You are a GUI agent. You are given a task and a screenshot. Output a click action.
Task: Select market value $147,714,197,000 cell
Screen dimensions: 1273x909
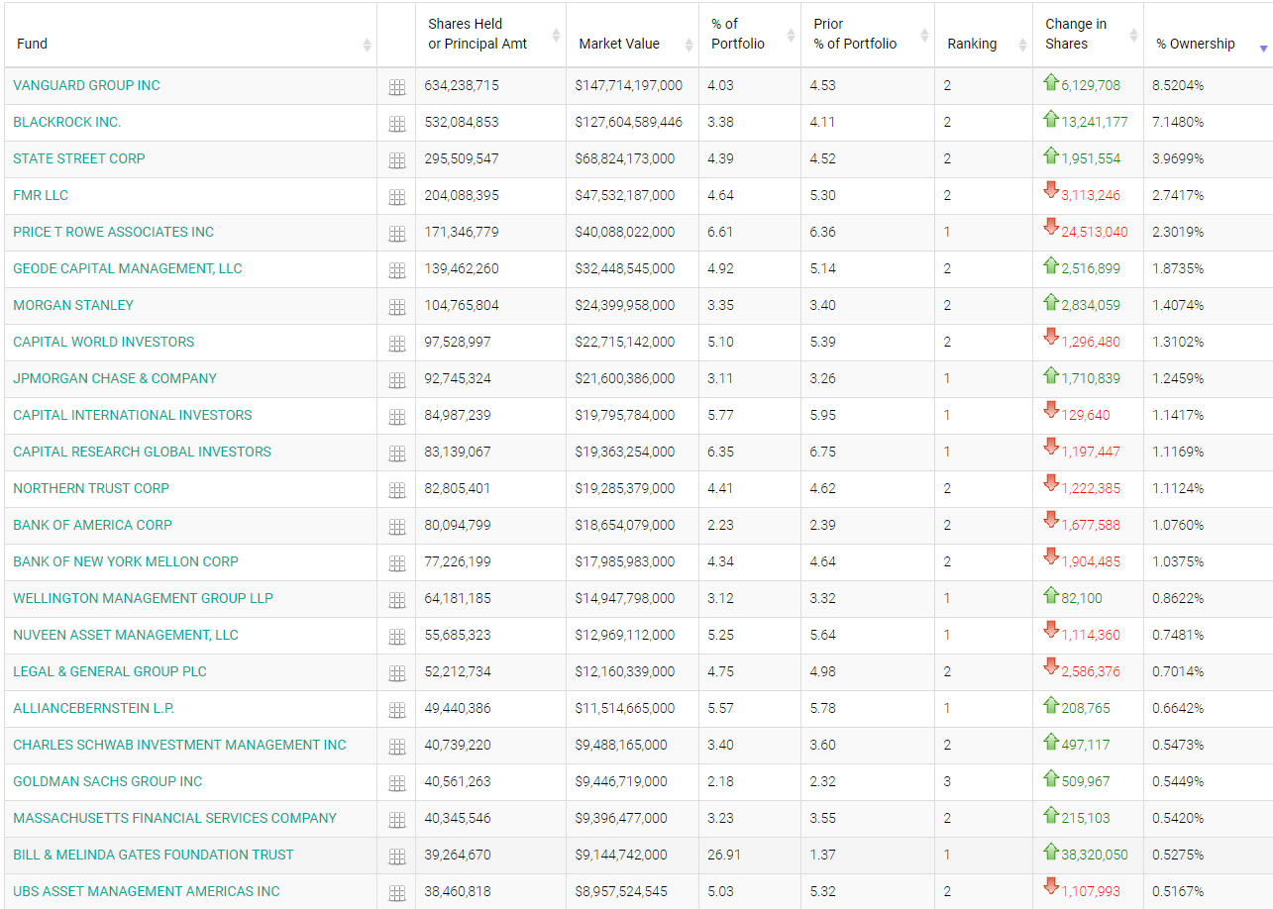pos(629,85)
